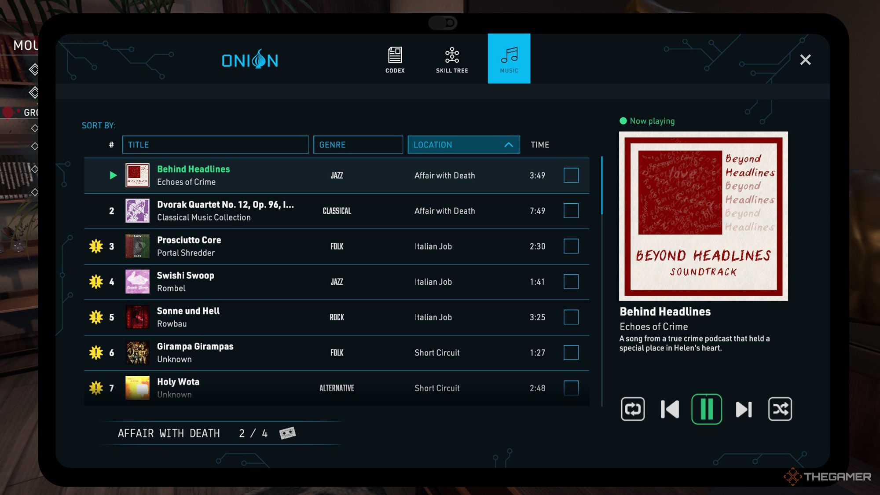Navigate to Skill Tree panel
880x495 pixels.
pos(453,59)
